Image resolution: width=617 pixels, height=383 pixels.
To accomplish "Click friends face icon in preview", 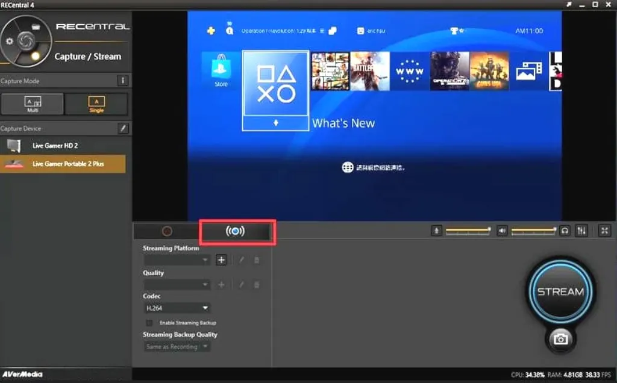I will [x=360, y=31].
